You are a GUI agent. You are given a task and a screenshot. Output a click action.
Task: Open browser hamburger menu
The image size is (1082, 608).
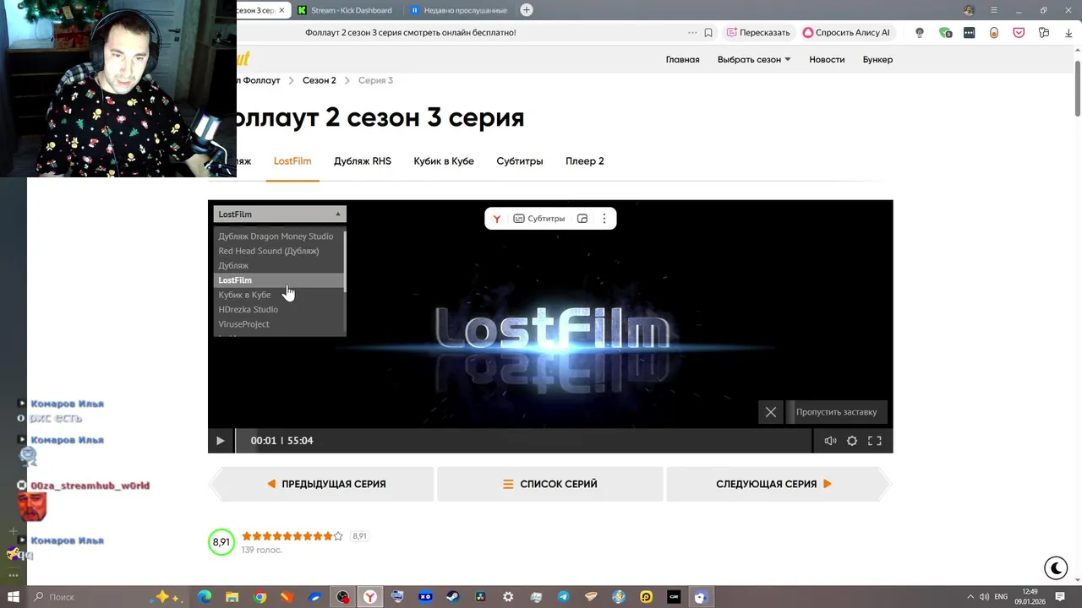[x=994, y=10]
